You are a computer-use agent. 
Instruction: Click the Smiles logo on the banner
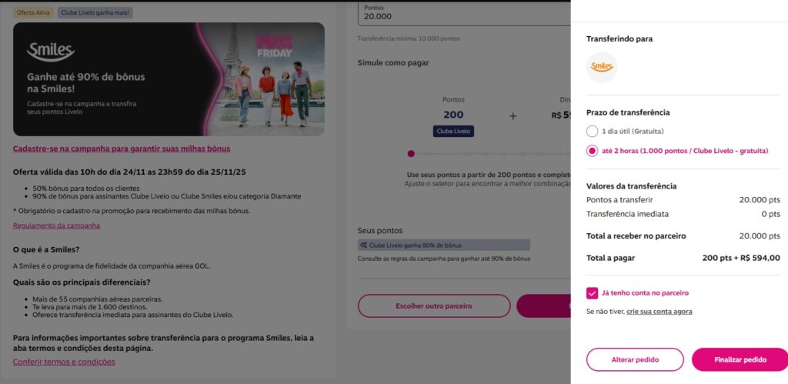(51, 52)
